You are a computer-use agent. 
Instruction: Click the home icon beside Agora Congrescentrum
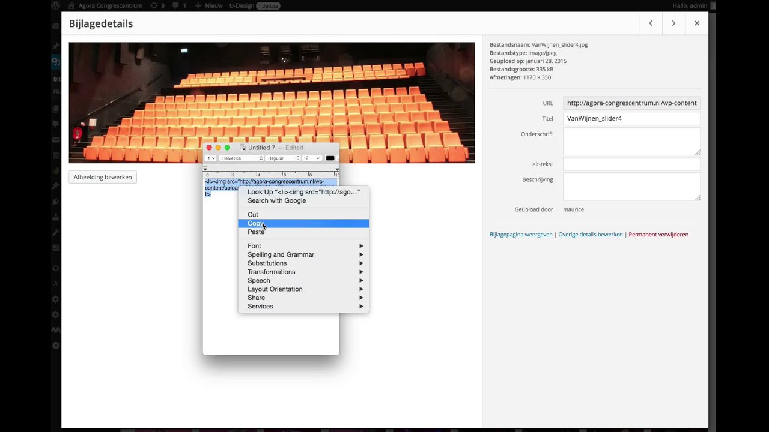[71, 5]
